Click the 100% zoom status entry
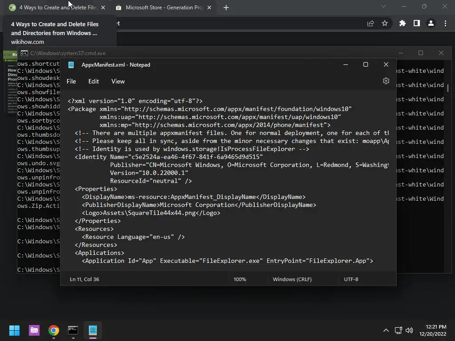Viewport: 455px width, 341px height. point(239,279)
